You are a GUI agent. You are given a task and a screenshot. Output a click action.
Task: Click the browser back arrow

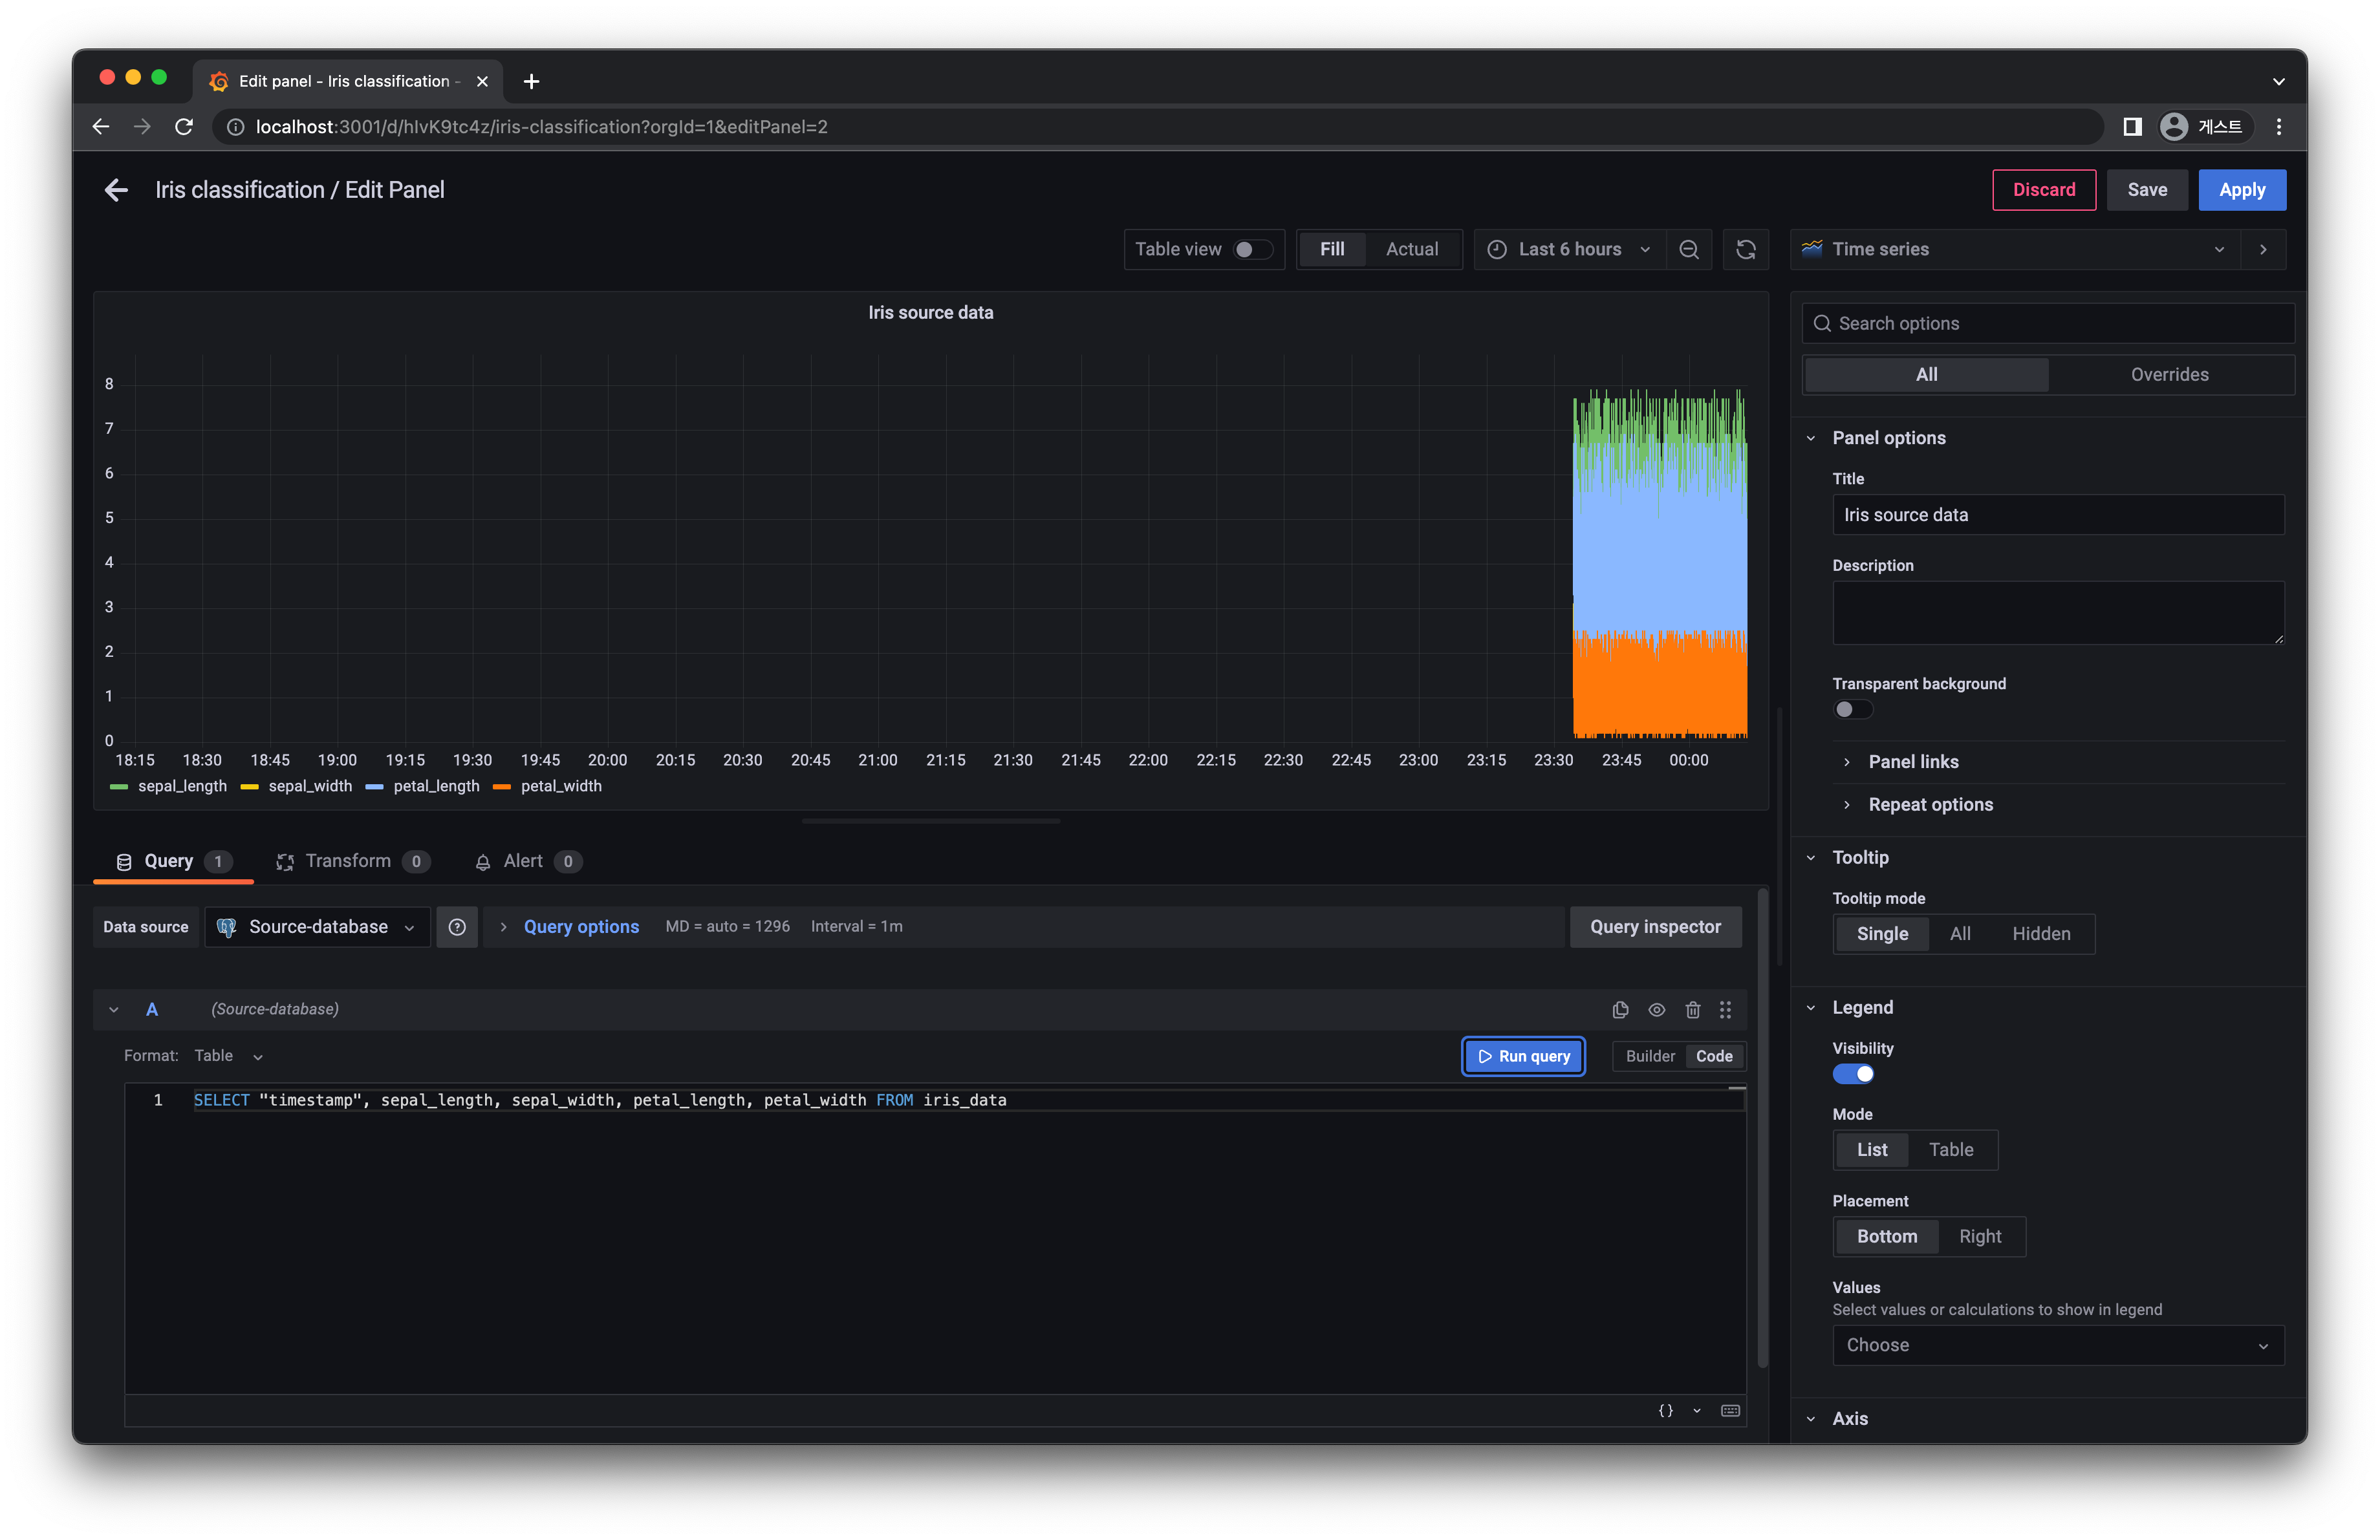[101, 127]
